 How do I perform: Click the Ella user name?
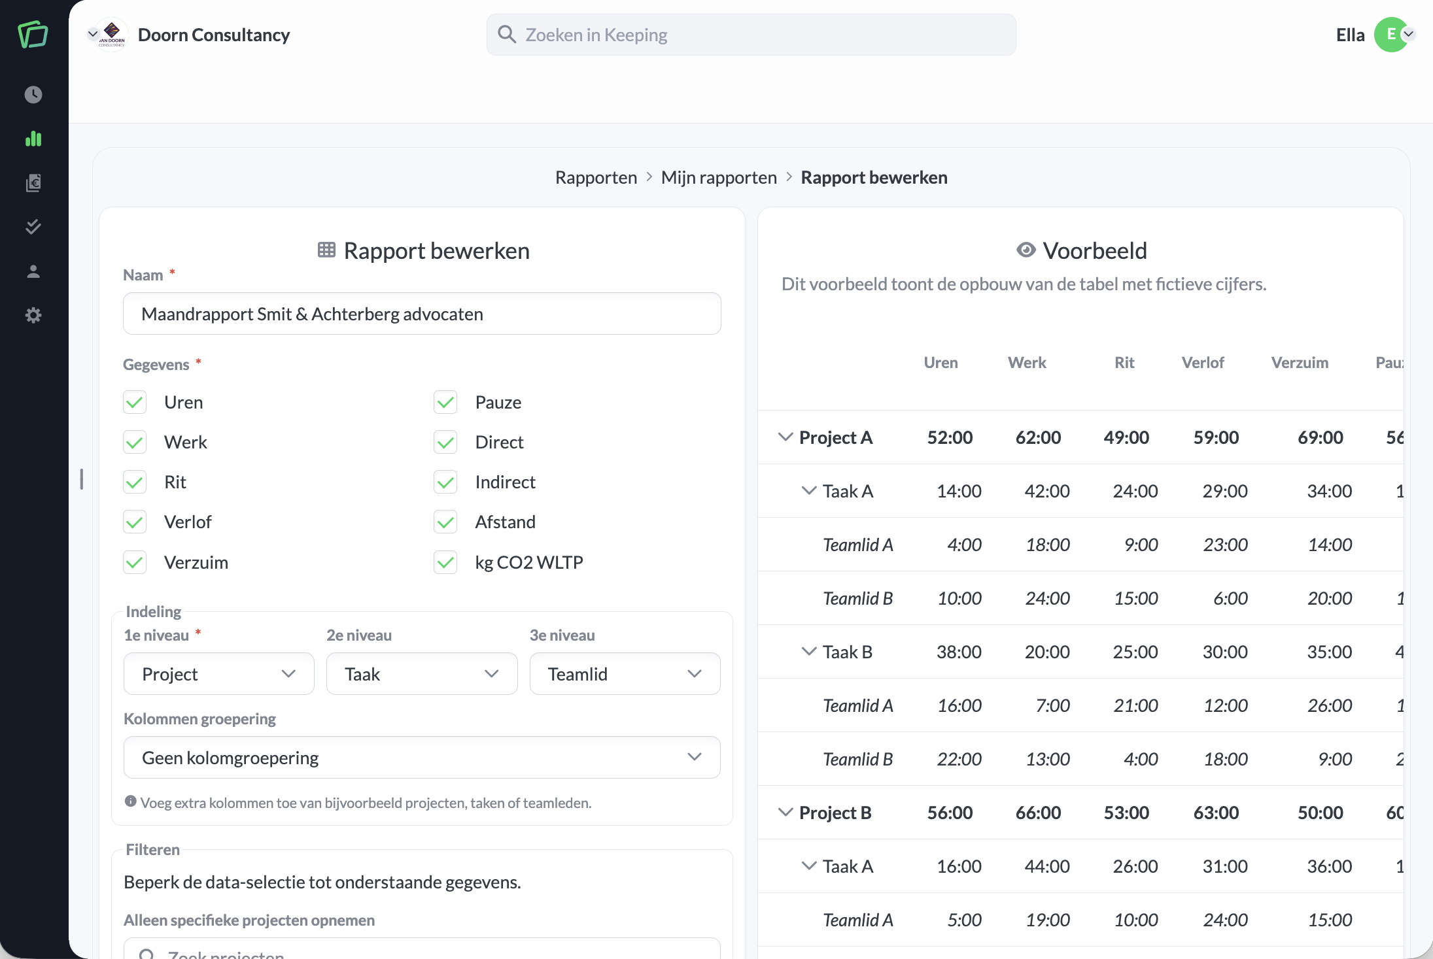click(1350, 35)
